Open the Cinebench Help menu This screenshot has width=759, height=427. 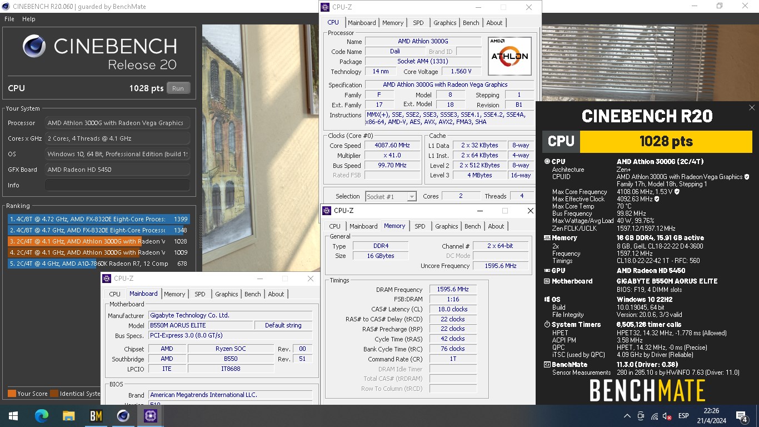[x=29, y=19]
